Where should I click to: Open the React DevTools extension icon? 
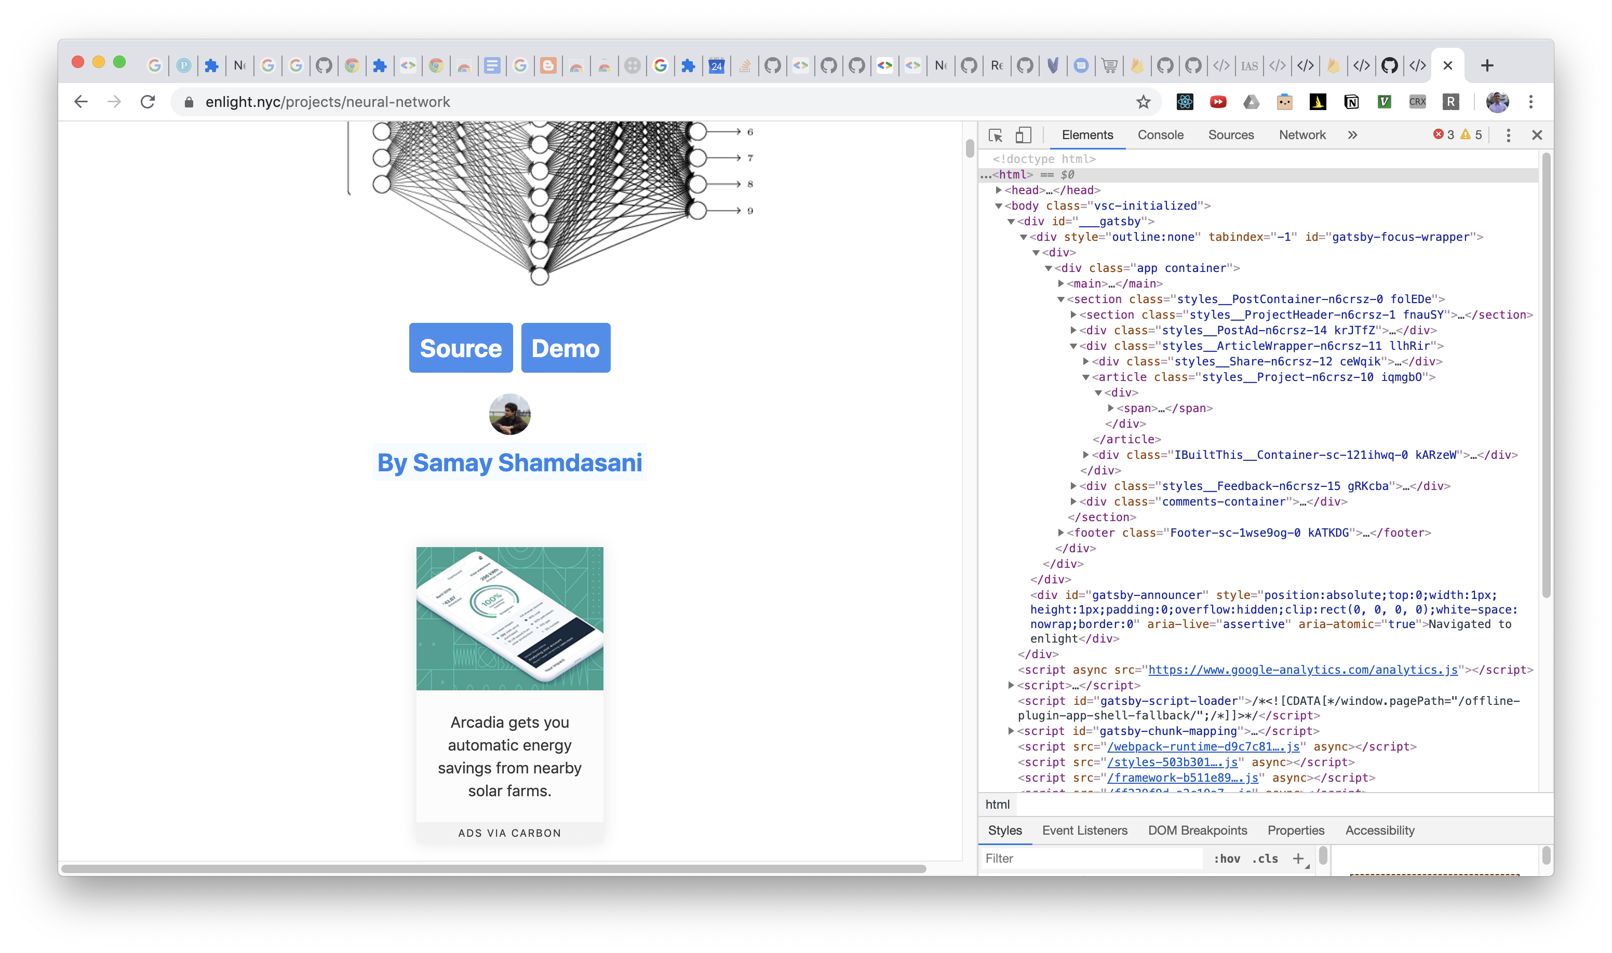pyautogui.click(x=1185, y=102)
